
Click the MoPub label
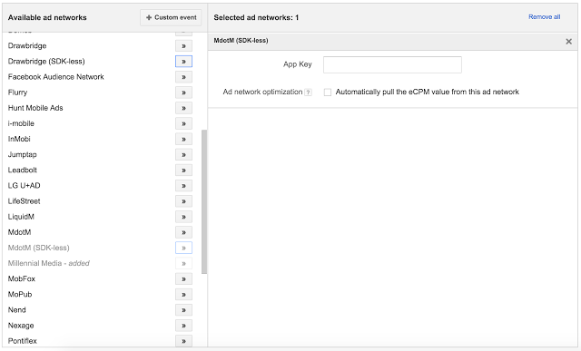coord(20,295)
